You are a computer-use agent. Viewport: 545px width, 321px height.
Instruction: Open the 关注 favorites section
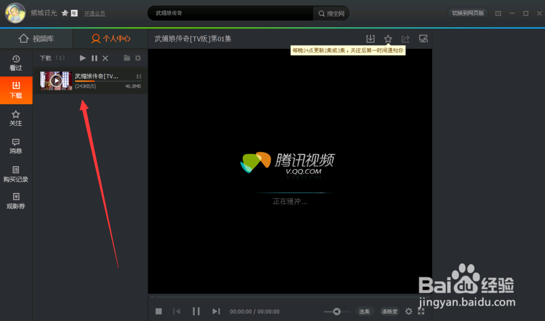(x=16, y=118)
